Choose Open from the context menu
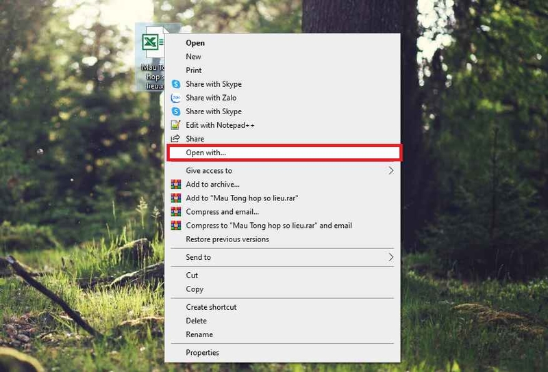 [283, 43]
